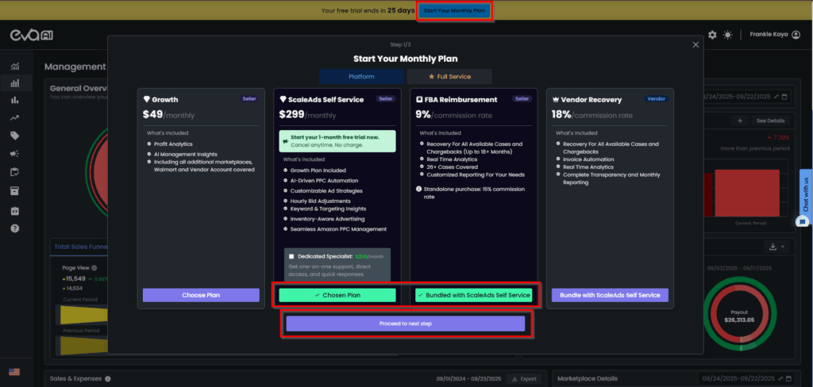Open the archive box sidebar icon
This screenshot has height=387, width=813.
tap(15, 191)
